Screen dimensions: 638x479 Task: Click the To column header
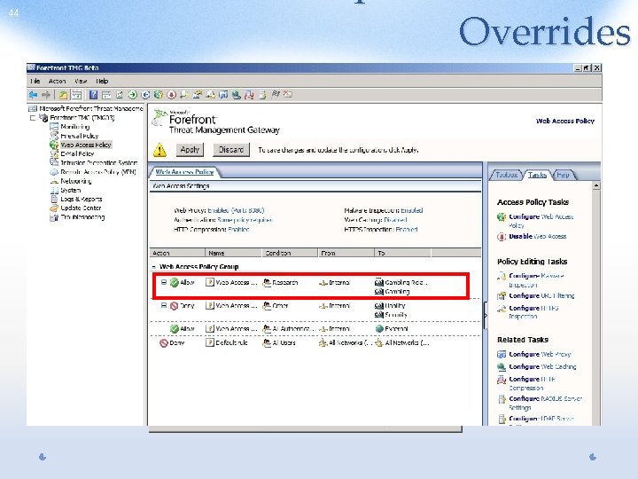pos(402,253)
